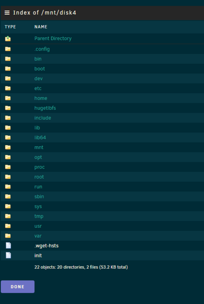Click the file icon beside .wget-hsts
The width and height of the screenshot is (204, 304).
(x=8, y=246)
